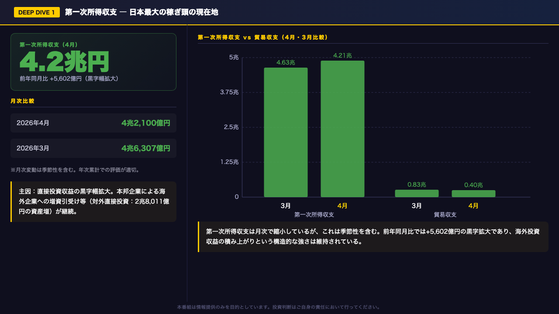Click the 0 y-axis label
Screen dimensions: 559x314
point(237,197)
